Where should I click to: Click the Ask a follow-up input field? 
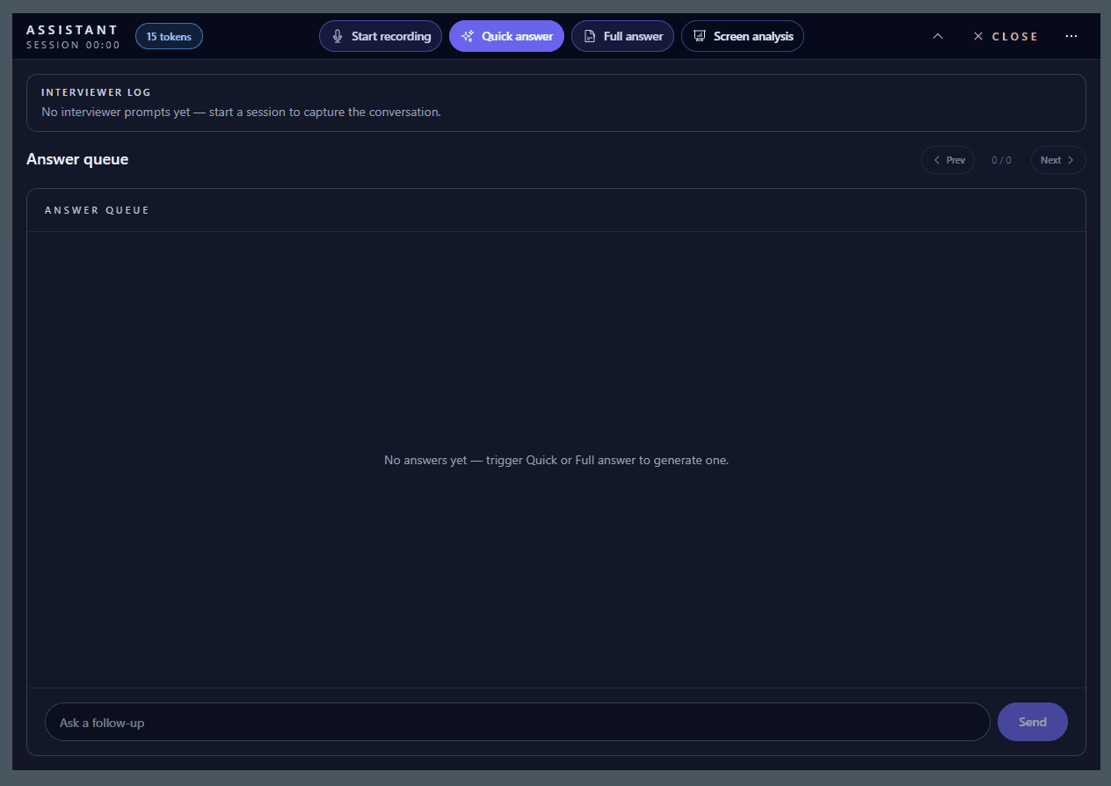(517, 722)
